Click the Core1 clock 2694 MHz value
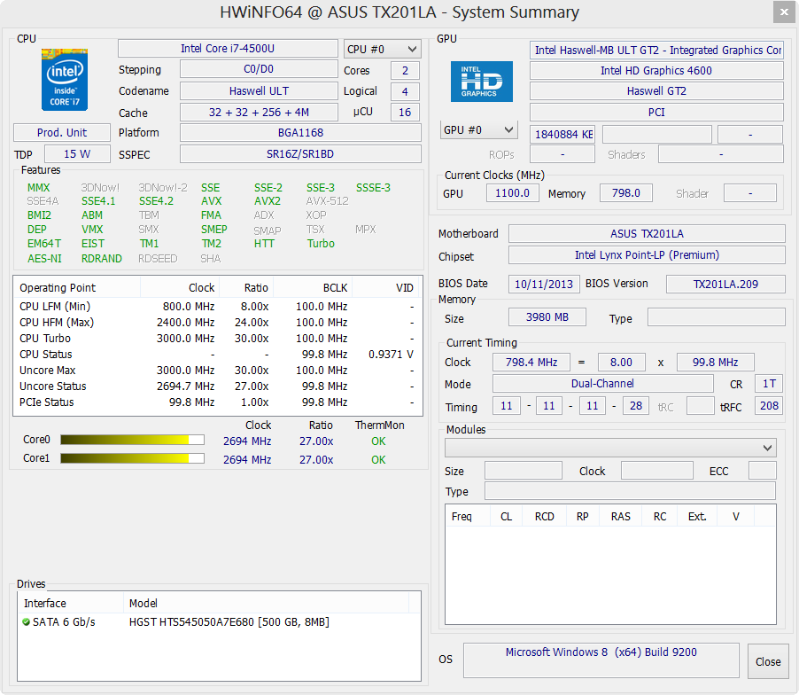 (x=247, y=459)
